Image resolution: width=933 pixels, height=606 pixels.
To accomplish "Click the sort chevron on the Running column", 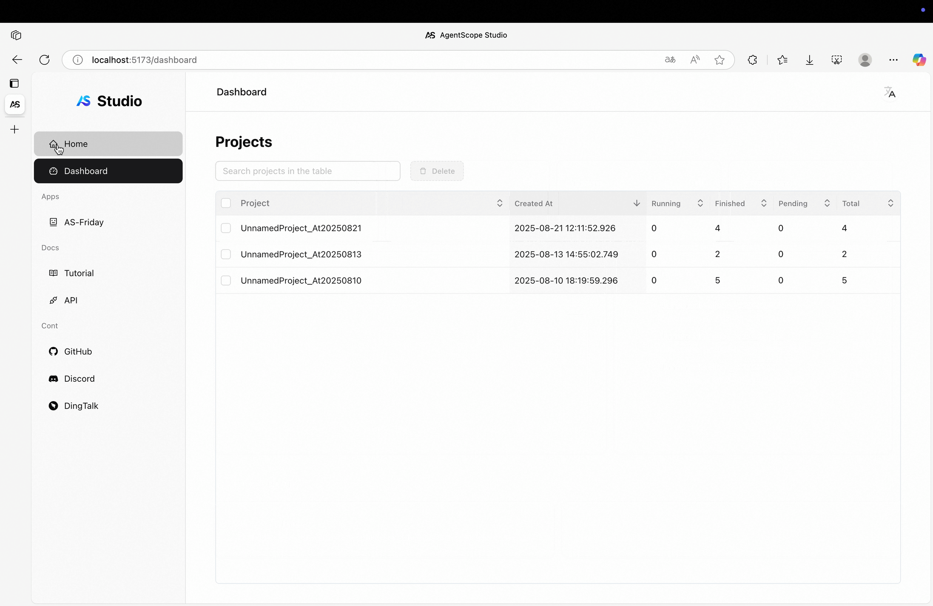I will 700,203.
